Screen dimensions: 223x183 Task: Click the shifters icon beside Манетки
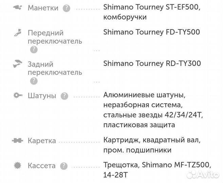click(17, 8)
